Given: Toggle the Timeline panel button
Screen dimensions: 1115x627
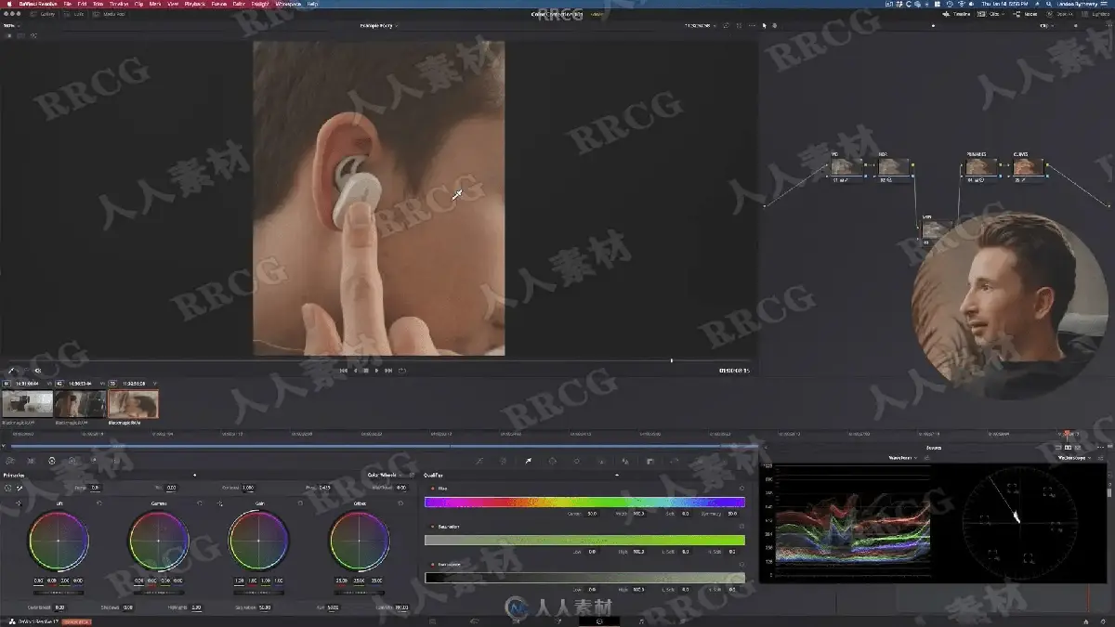Looking at the screenshot, I should click(955, 14).
